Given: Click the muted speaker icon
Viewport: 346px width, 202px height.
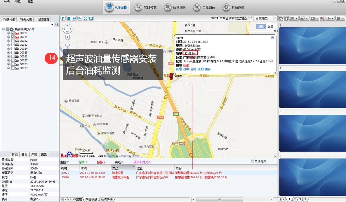Looking at the screenshot, I should point(322,18).
